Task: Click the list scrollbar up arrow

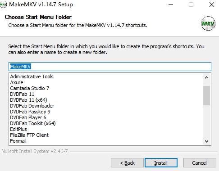Action: pos(206,77)
